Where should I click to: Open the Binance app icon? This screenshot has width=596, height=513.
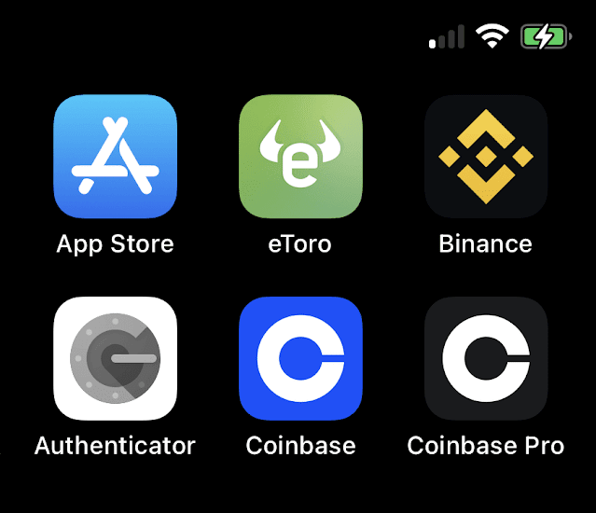486,156
